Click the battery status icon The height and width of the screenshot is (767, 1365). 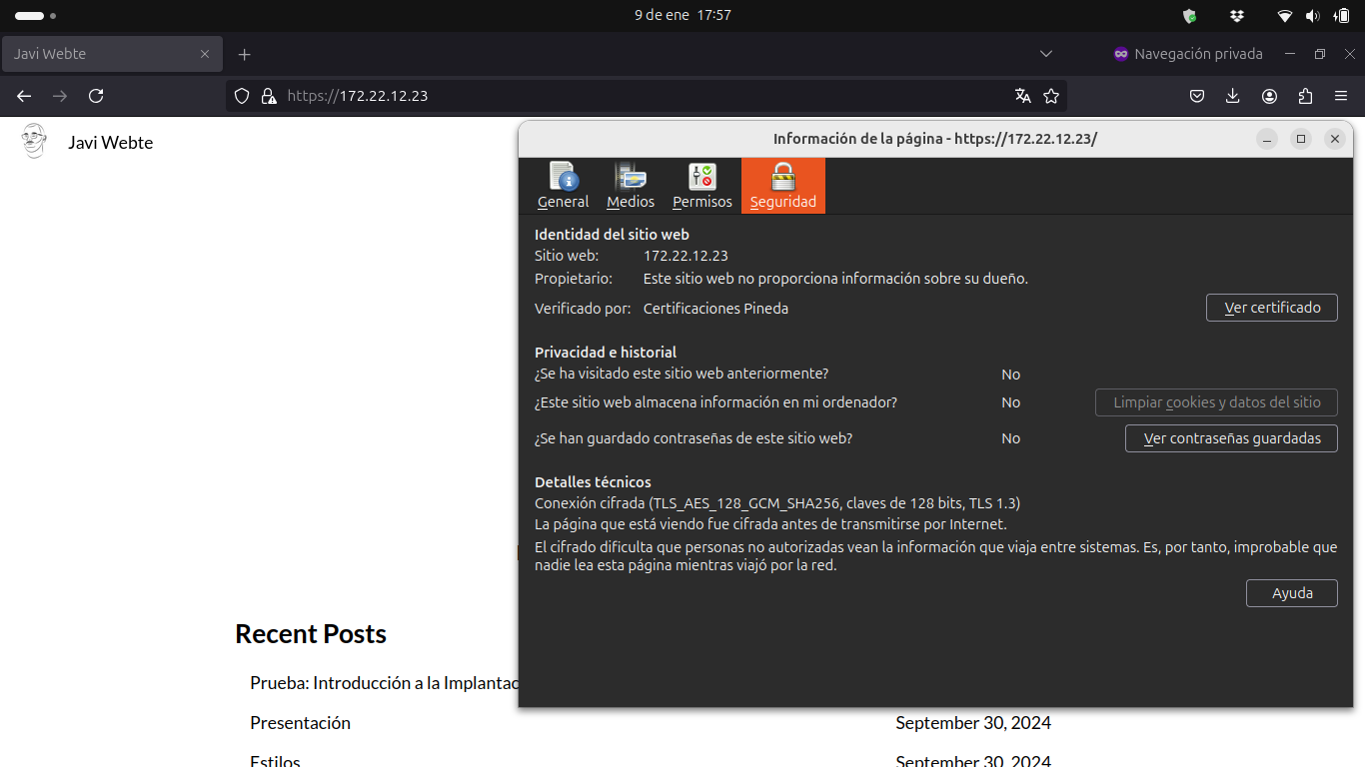click(x=1342, y=16)
